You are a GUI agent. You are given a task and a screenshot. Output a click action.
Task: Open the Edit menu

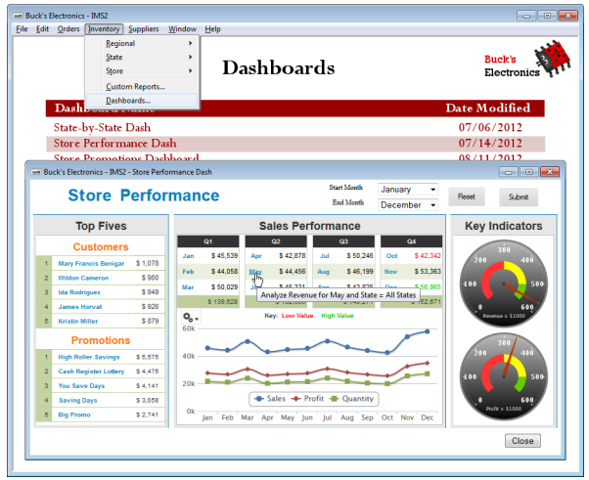point(42,29)
